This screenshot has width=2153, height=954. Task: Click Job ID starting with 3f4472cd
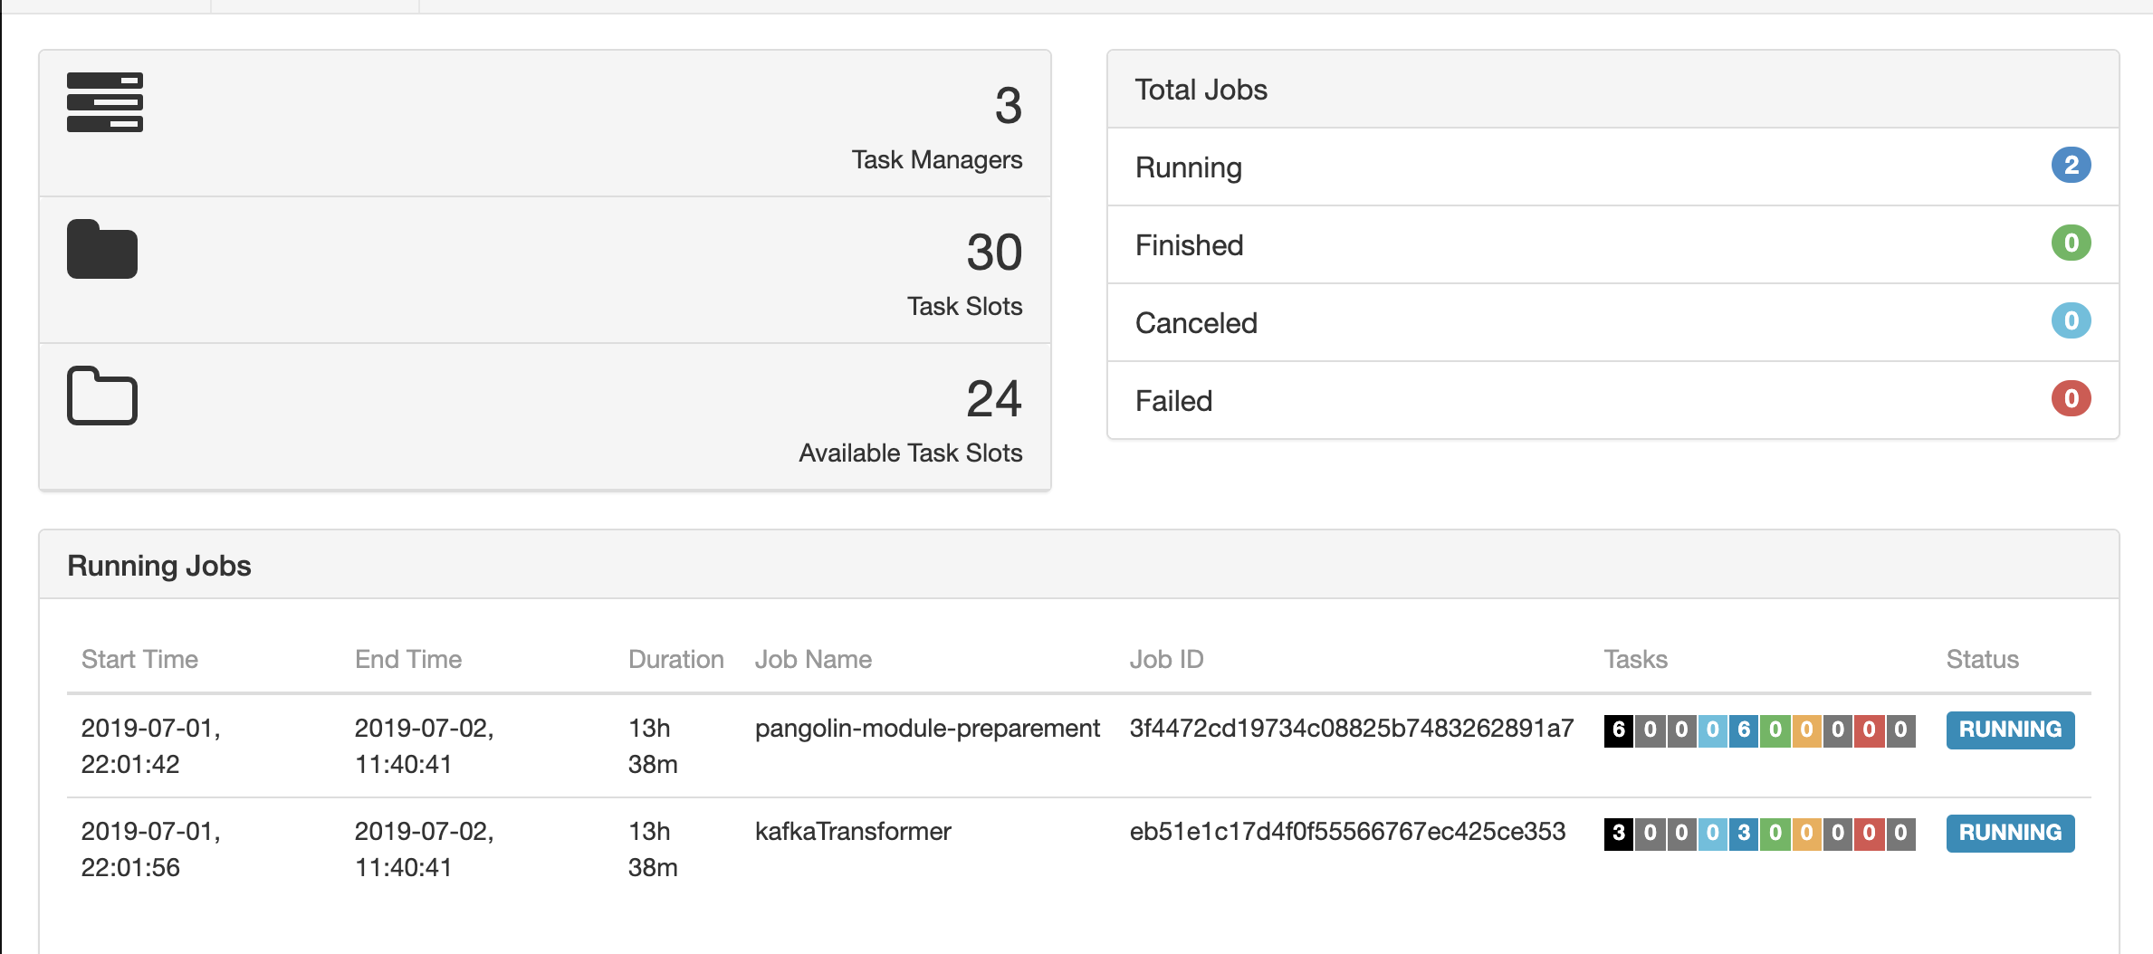[1351, 729]
